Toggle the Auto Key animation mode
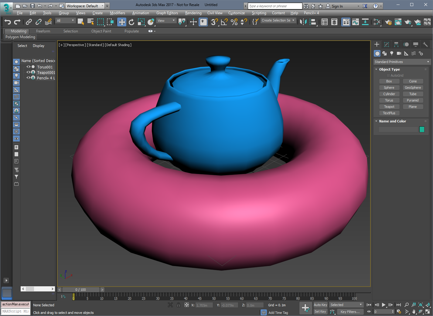The height and width of the screenshot is (316, 433). point(320,305)
